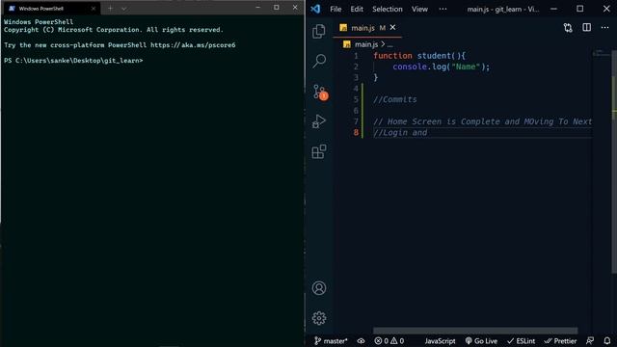Click the Home Screen is Complete comment
This screenshot has width=617, height=347.
click(482, 121)
